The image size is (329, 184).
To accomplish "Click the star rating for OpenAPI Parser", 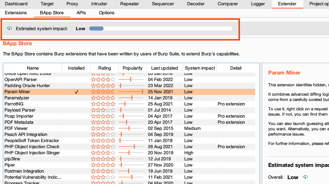I will click(103, 80).
